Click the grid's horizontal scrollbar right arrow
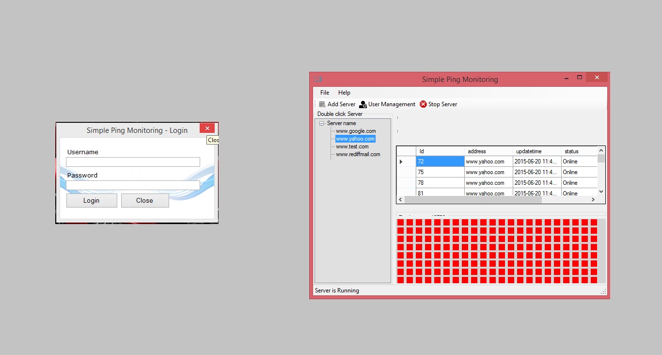 (x=593, y=199)
